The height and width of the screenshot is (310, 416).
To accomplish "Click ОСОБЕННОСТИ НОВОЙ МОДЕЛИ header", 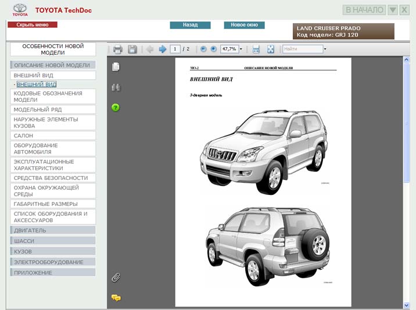I will pyautogui.click(x=53, y=49).
